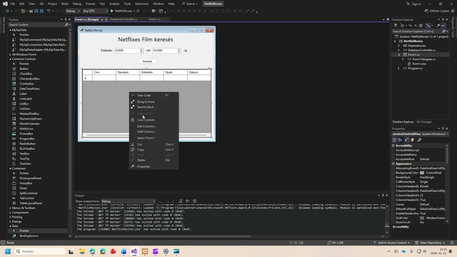This screenshot has height=257, width=457.
Task: Click the pending changes filter clock icon
Action: click(402, 25)
